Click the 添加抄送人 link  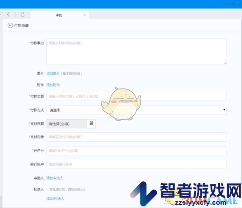55,199
